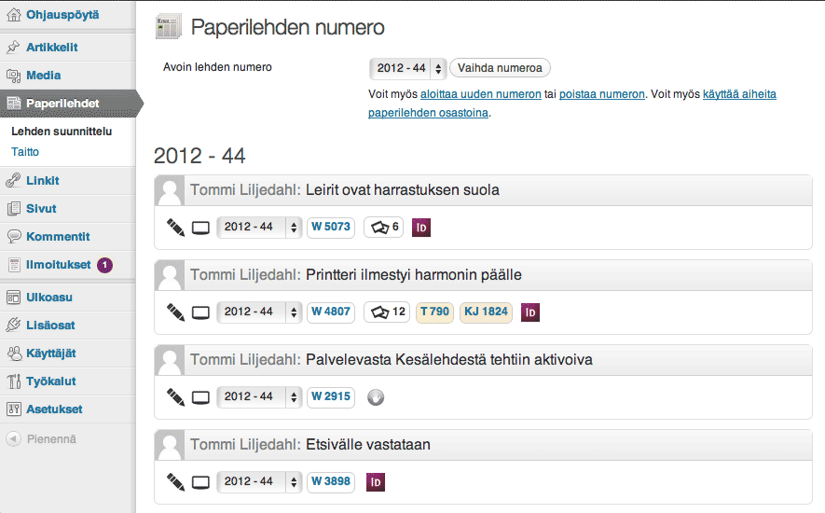Open the Avoin lehden numero dropdown
The height and width of the screenshot is (513, 825).
click(408, 68)
